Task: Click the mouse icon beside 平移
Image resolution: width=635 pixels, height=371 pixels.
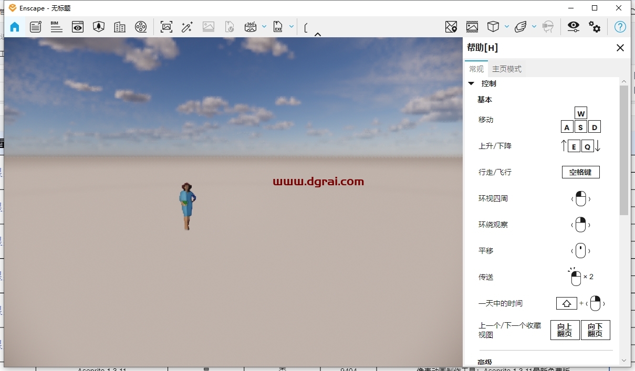Action: tap(580, 251)
